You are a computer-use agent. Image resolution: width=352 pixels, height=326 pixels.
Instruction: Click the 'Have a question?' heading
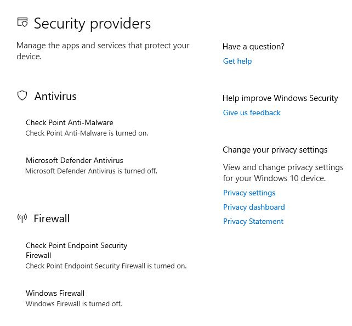click(x=253, y=47)
